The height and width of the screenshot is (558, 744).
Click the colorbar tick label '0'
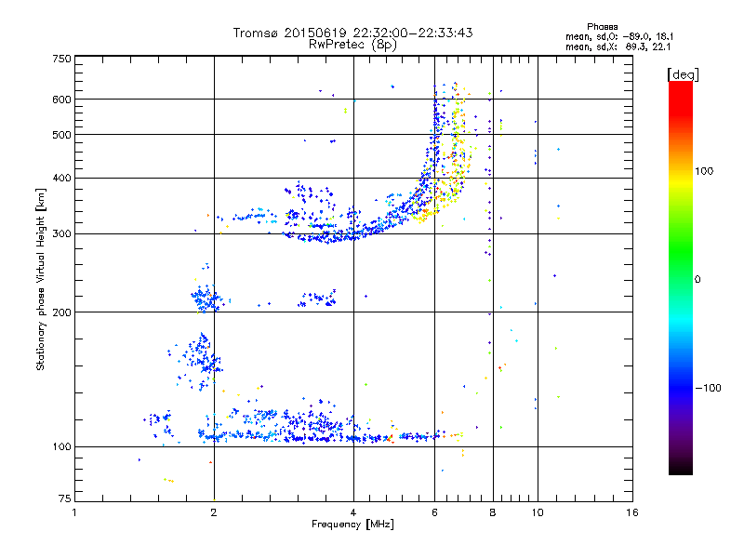(x=697, y=280)
